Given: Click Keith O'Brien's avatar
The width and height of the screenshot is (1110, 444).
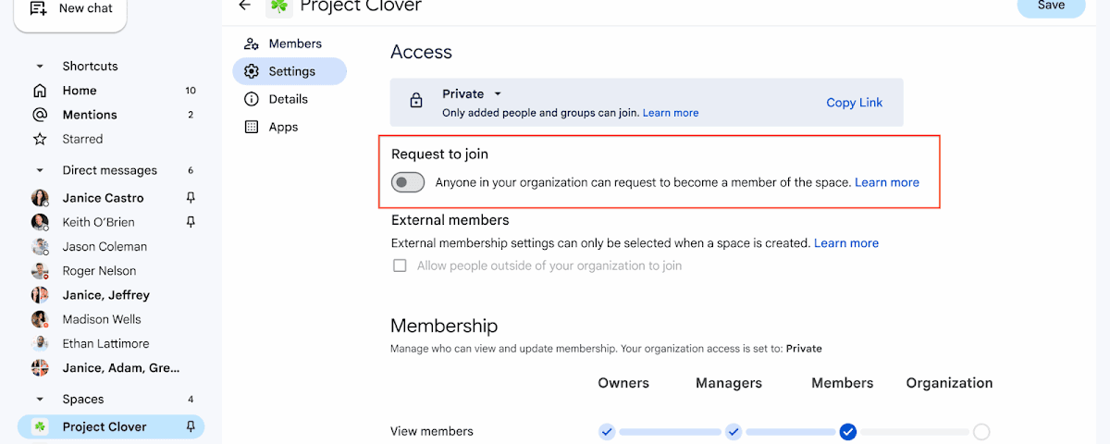Looking at the screenshot, I should pyautogui.click(x=40, y=222).
